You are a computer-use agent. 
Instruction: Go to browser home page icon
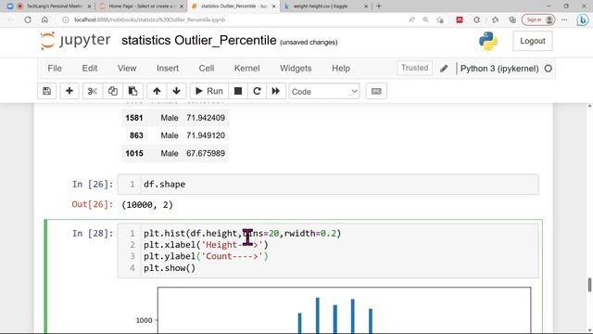pos(44,19)
